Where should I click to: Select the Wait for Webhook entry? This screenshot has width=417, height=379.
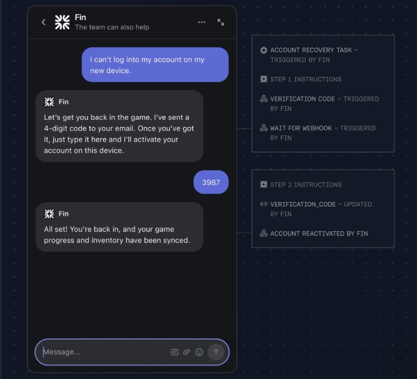[318, 133]
